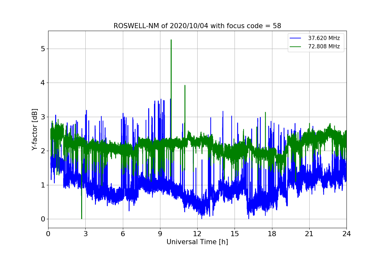
Task: Click y-axis tick label '4'
Action: (42, 83)
